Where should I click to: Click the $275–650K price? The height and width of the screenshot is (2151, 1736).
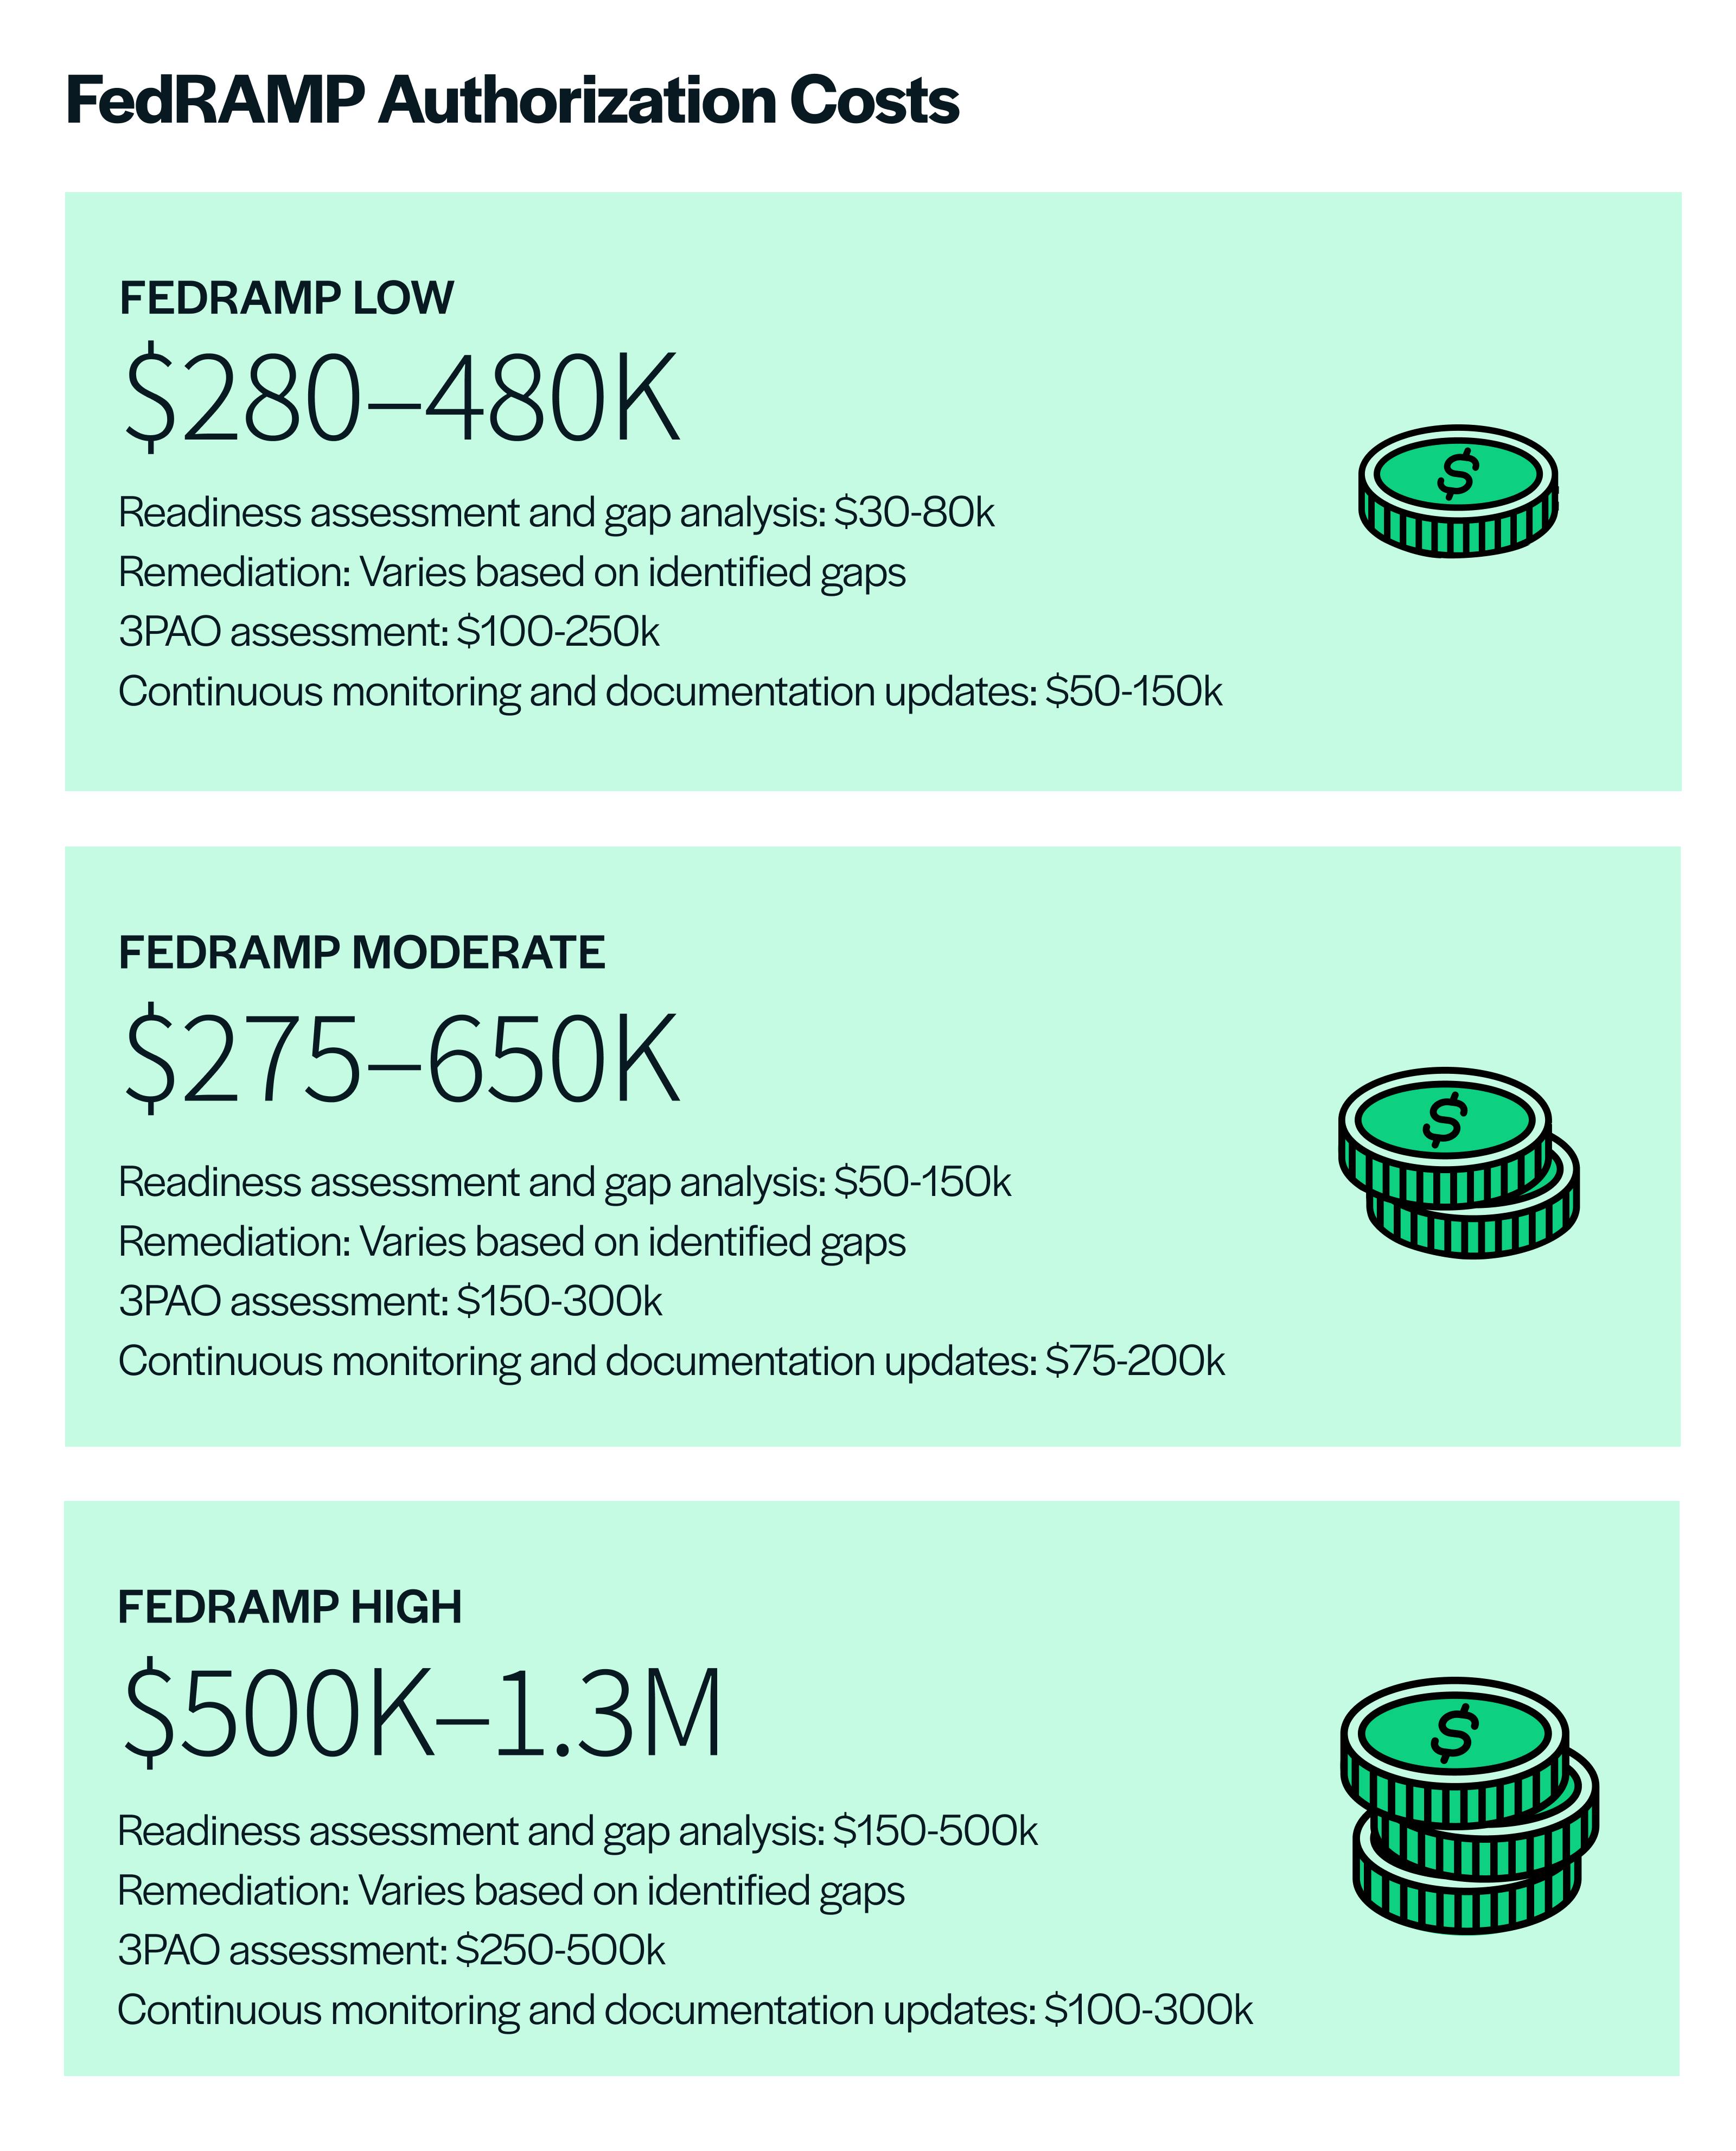point(402,1058)
